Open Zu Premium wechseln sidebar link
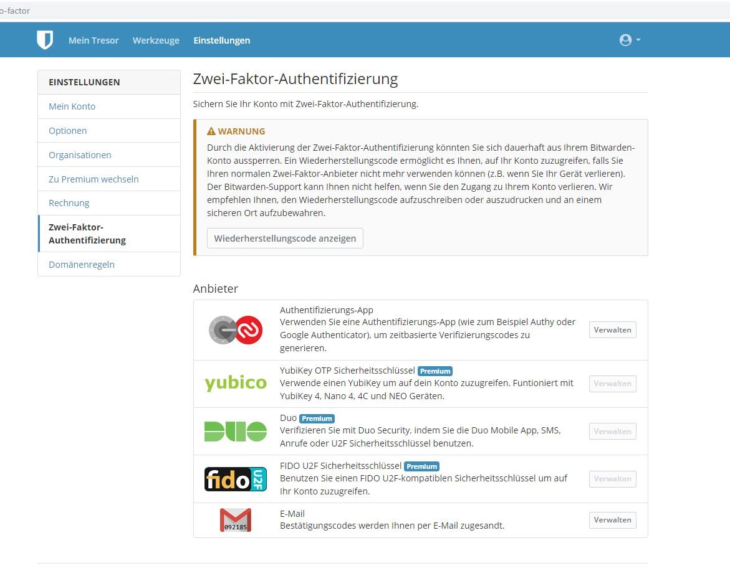 click(94, 179)
